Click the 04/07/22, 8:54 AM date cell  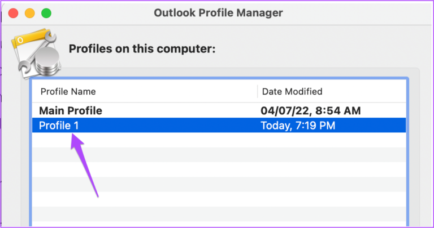tap(311, 110)
